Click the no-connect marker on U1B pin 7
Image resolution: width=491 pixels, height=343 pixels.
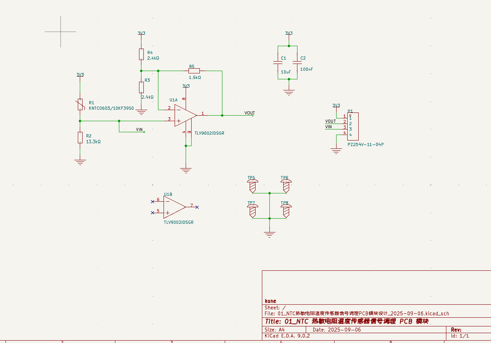(x=197, y=207)
